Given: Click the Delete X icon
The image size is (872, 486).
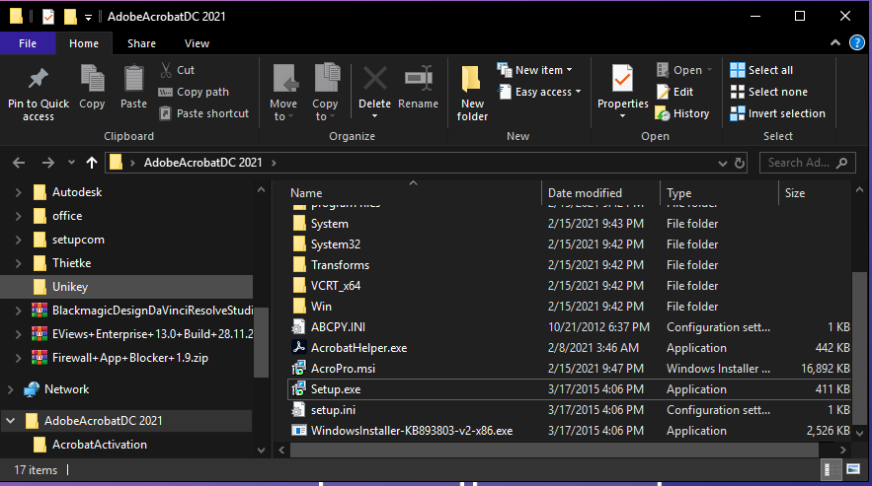Looking at the screenshot, I should pos(375,78).
